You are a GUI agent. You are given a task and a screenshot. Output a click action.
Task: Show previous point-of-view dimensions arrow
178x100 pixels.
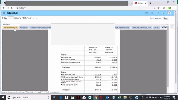(x=162, y=27)
